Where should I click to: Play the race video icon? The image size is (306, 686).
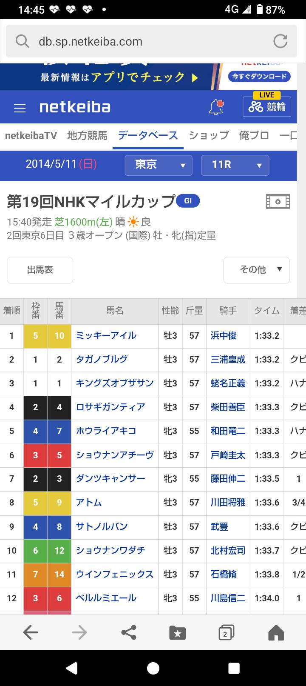(278, 202)
